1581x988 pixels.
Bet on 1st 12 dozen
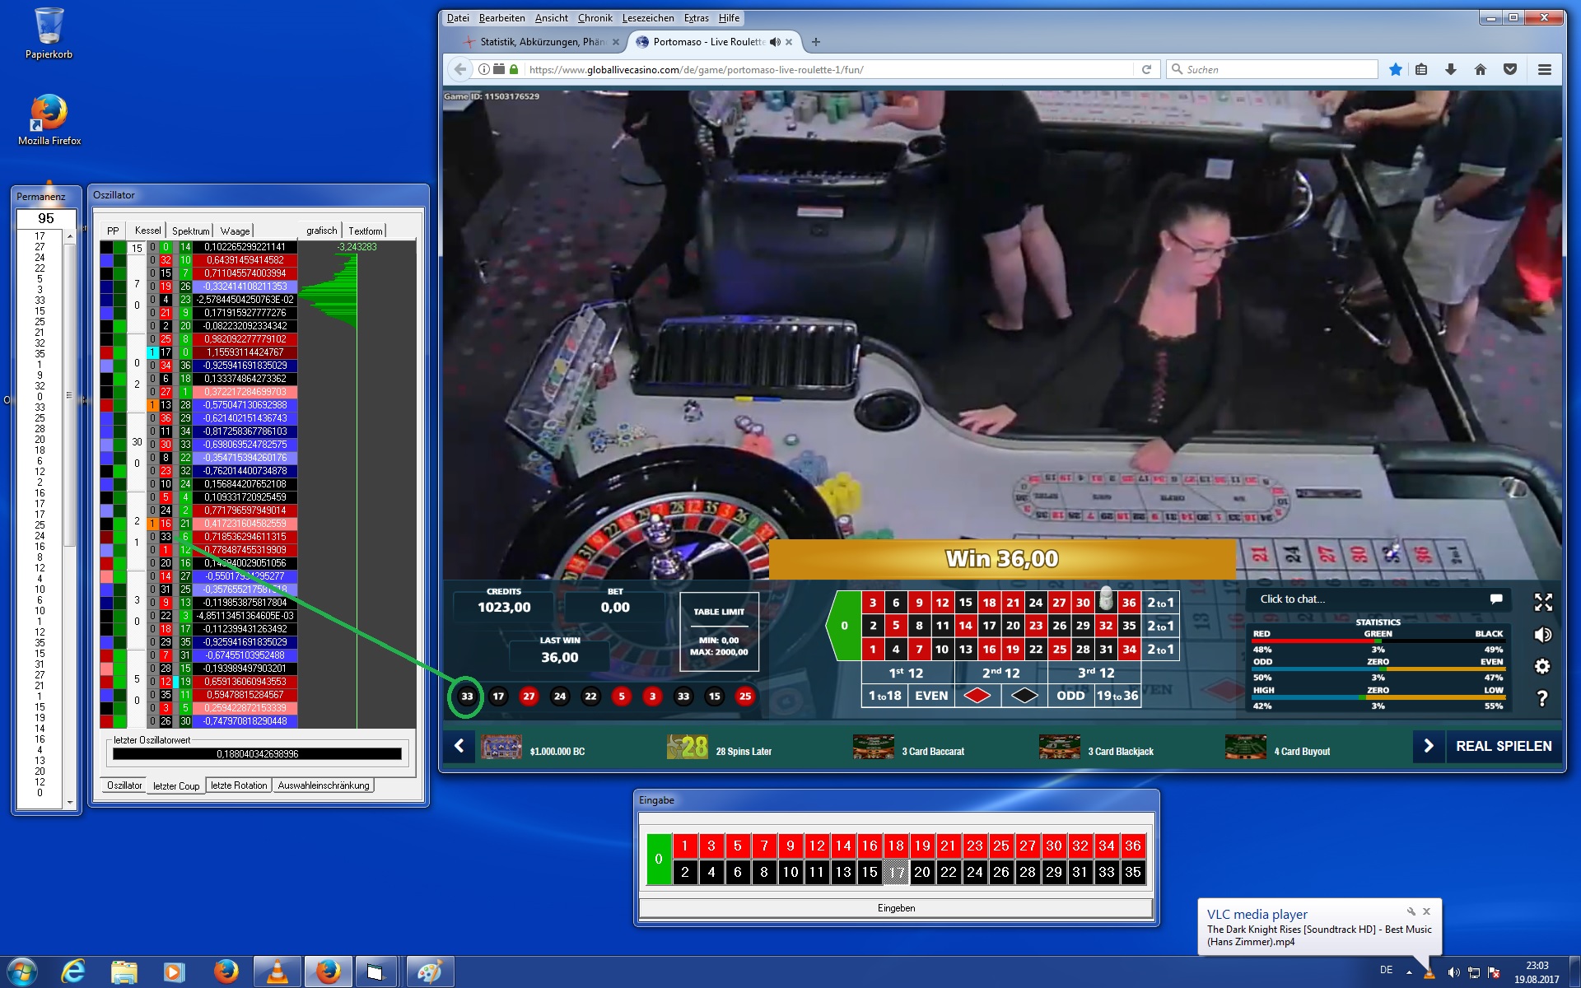click(907, 673)
